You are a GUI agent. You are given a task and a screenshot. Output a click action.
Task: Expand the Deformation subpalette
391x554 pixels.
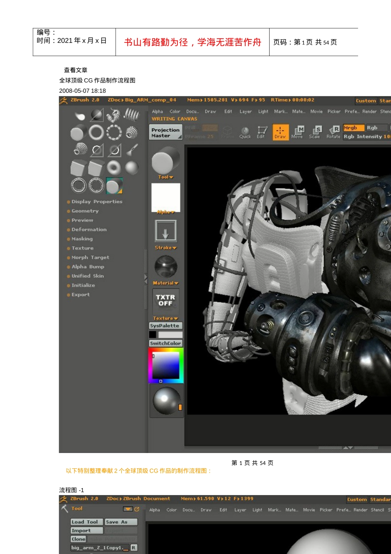pyautogui.click(x=89, y=230)
